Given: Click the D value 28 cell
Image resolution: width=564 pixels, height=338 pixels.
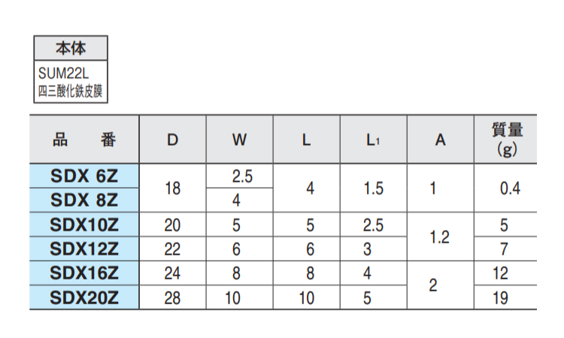Looking at the screenshot, I should click(172, 297).
